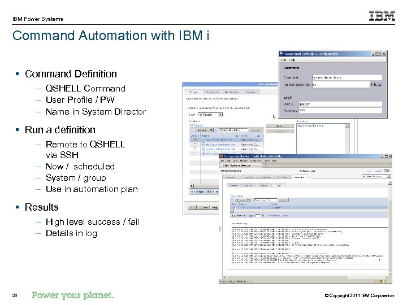Image resolution: width=407 pixels, height=305 pixels.
Task: Click 'Use in automation plan' bullet text
Action: point(92,189)
